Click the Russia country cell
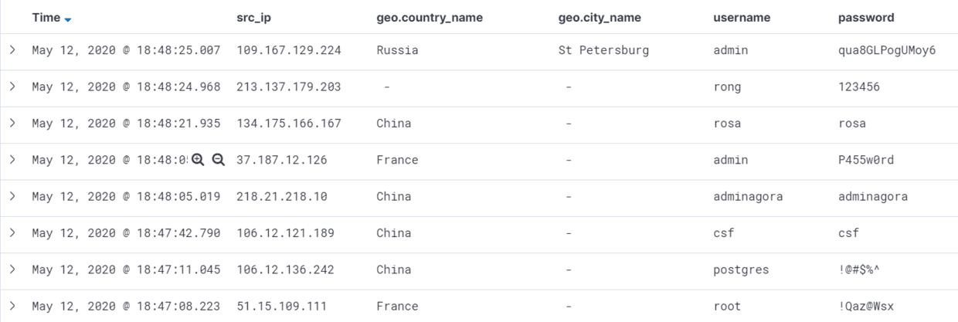The image size is (958, 322). 397,50
